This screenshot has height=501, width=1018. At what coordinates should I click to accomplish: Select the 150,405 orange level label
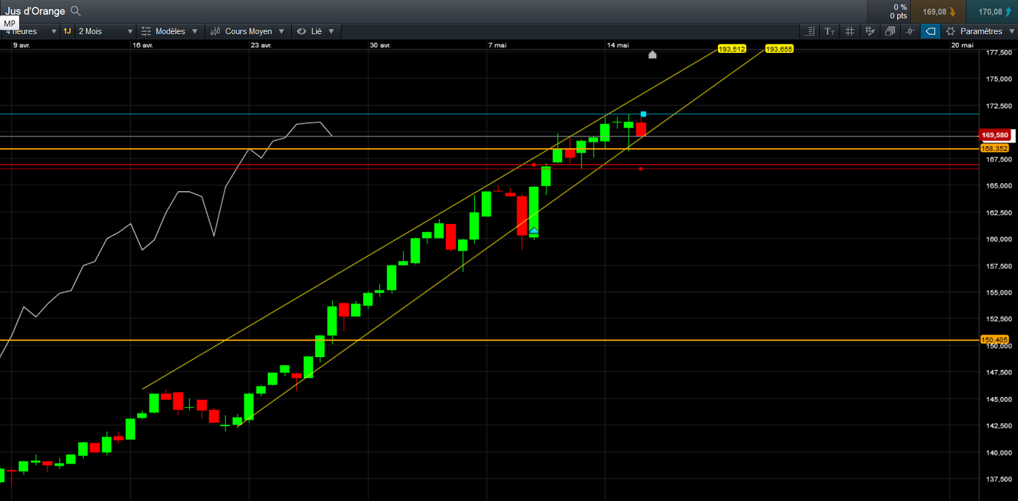tap(995, 339)
